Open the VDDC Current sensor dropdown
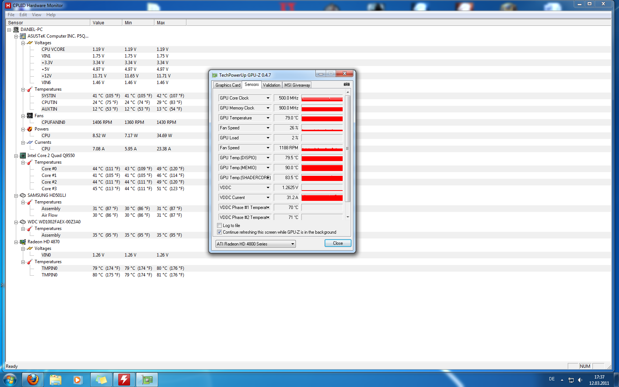 click(268, 198)
